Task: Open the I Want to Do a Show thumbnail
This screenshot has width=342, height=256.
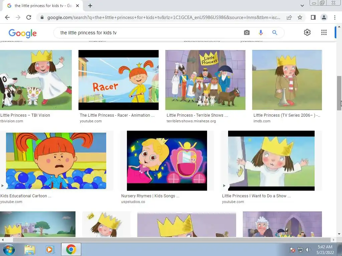Action: 271,161
